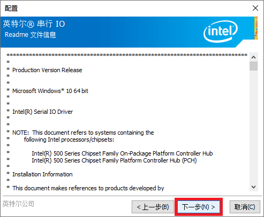Screen dimensions: 264x217
Task: Click the readme scrollbar thumb
Action: pyautogui.click(x=253, y=66)
